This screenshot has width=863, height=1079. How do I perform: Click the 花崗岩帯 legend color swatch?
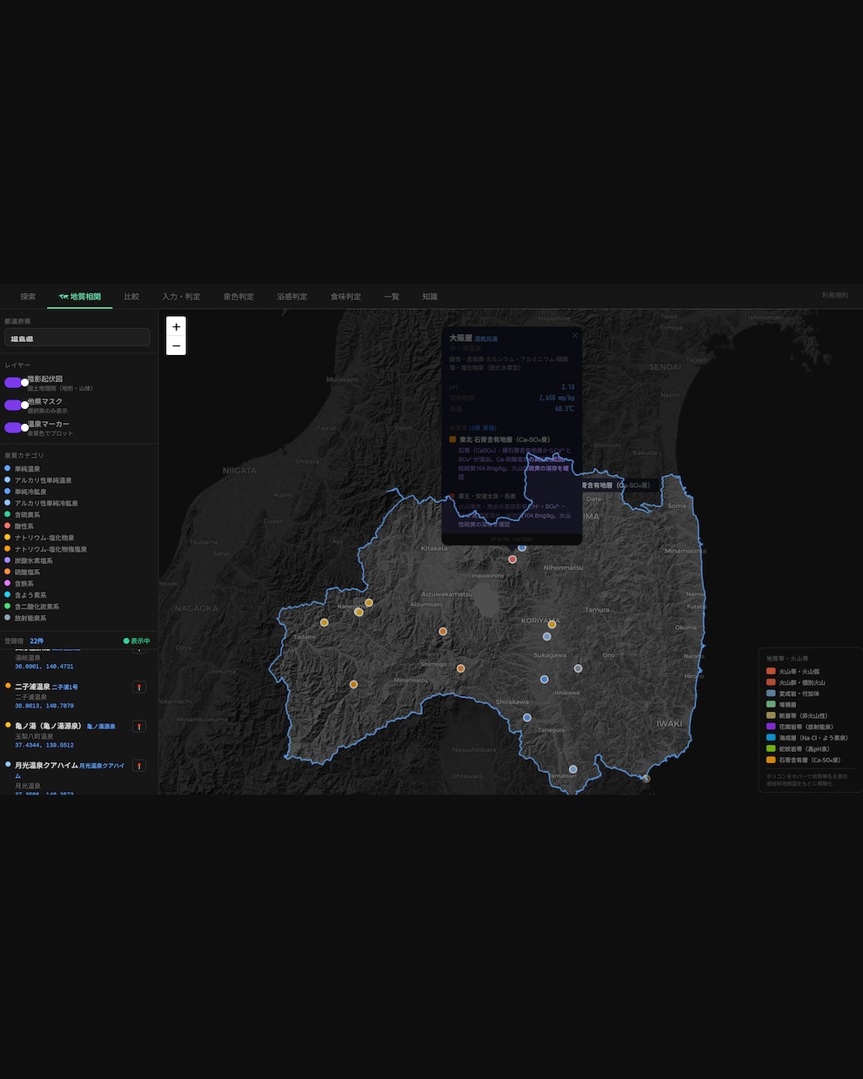[x=771, y=727]
